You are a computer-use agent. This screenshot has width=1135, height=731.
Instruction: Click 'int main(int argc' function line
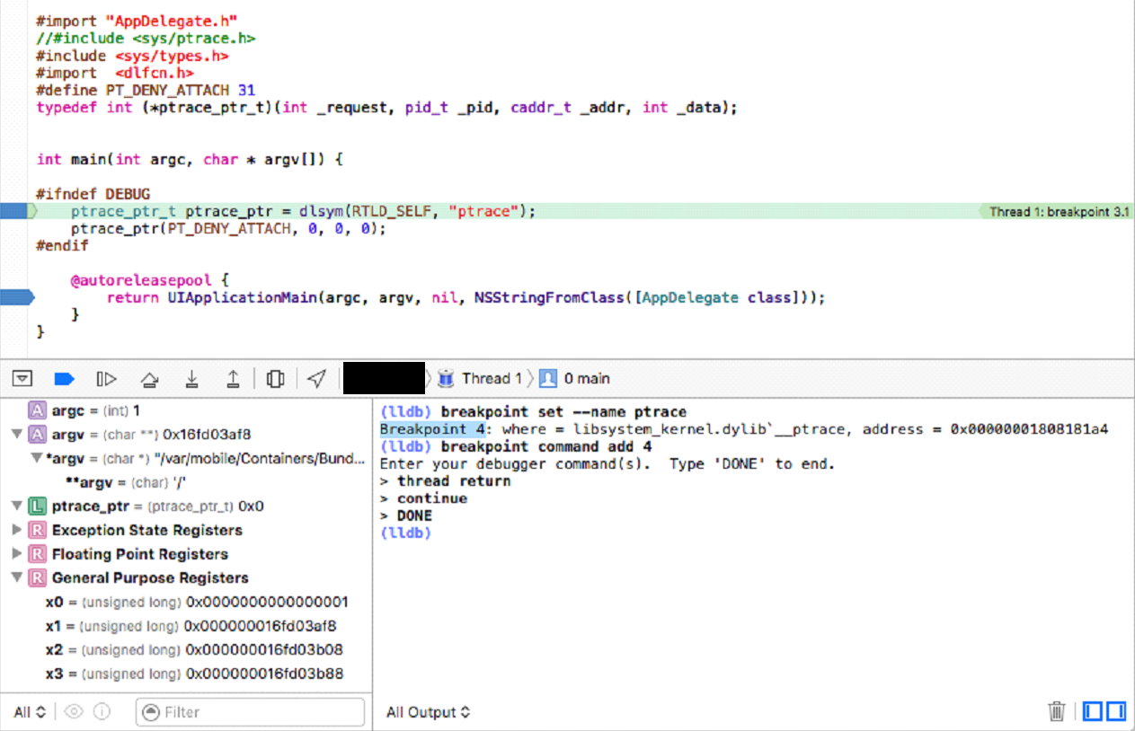click(x=190, y=160)
